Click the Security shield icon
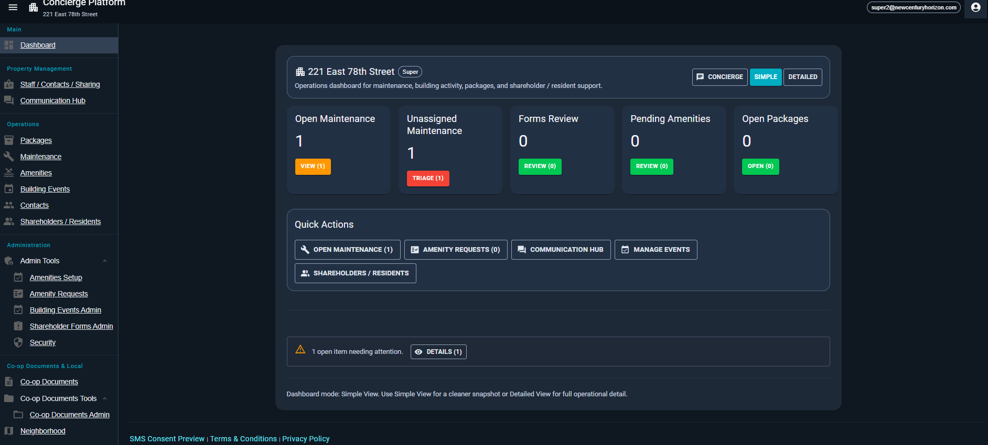The image size is (988, 445). click(x=18, y=342)
